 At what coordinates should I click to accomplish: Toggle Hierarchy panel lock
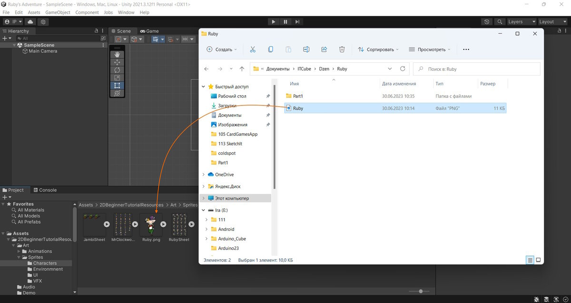[x=97, y=31]
